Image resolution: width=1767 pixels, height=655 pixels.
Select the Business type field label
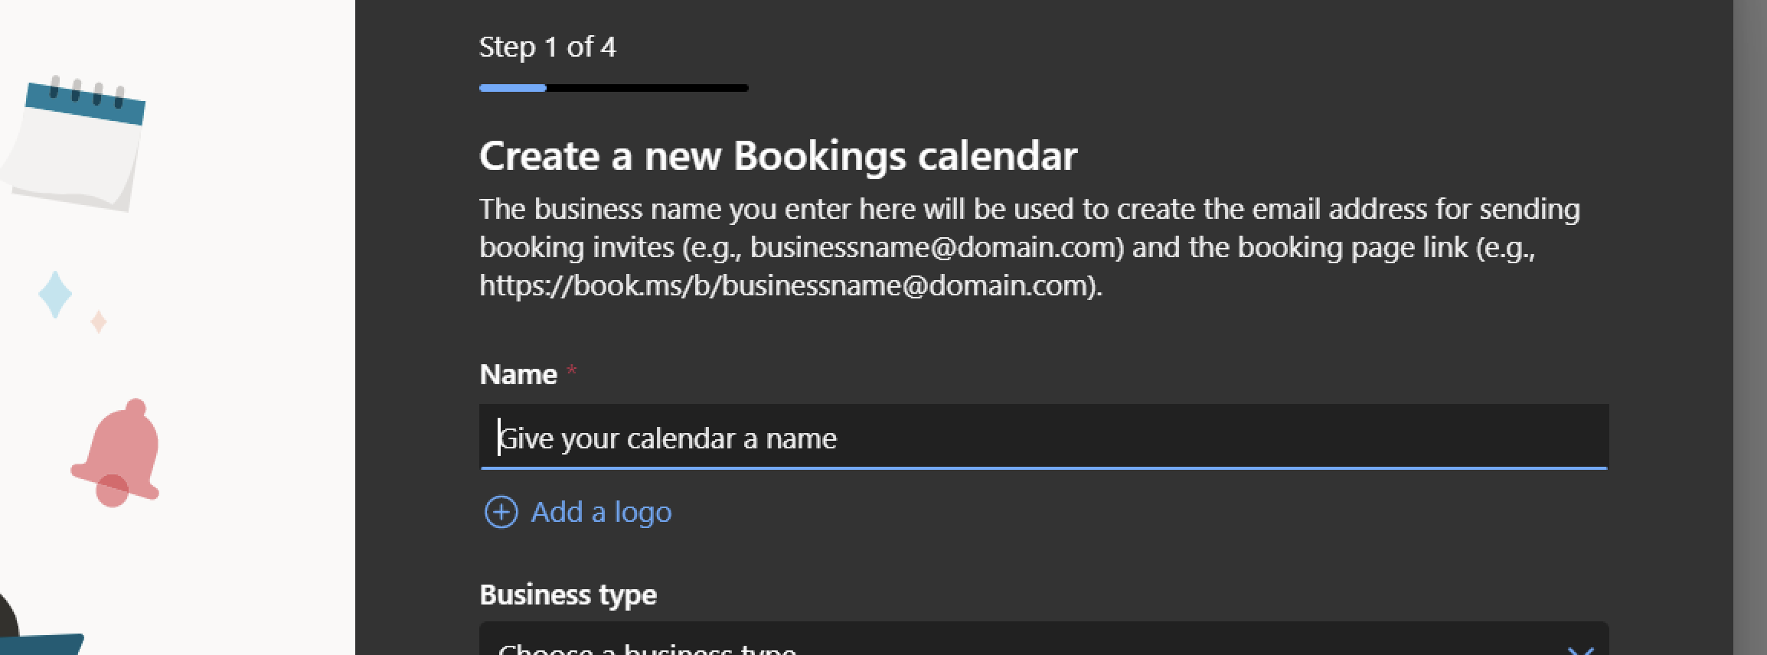[568, 595]
